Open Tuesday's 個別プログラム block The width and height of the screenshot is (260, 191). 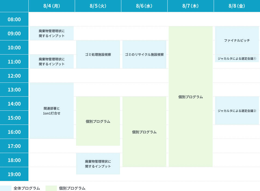(x=98, y=121)
